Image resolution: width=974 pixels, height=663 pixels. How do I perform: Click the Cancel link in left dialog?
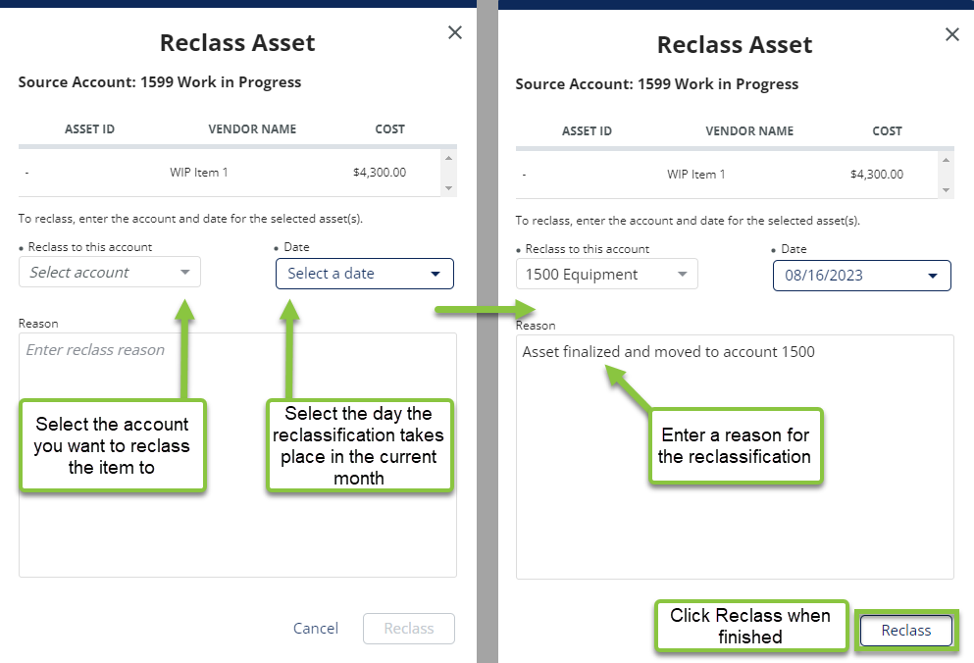click(x=316, y=629)
